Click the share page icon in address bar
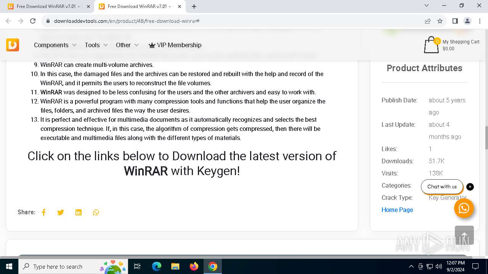 click(428, 21)
